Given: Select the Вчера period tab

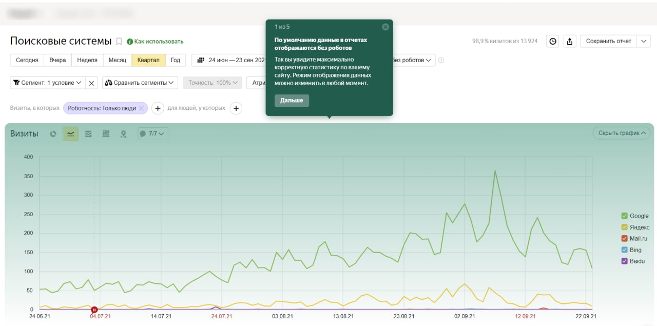Looking at the screenshot, I should click(x=57, y=60).
